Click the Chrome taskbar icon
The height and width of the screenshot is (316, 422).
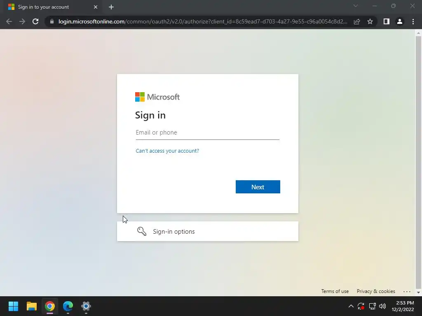pyautogui.click(x=50, y=306)
